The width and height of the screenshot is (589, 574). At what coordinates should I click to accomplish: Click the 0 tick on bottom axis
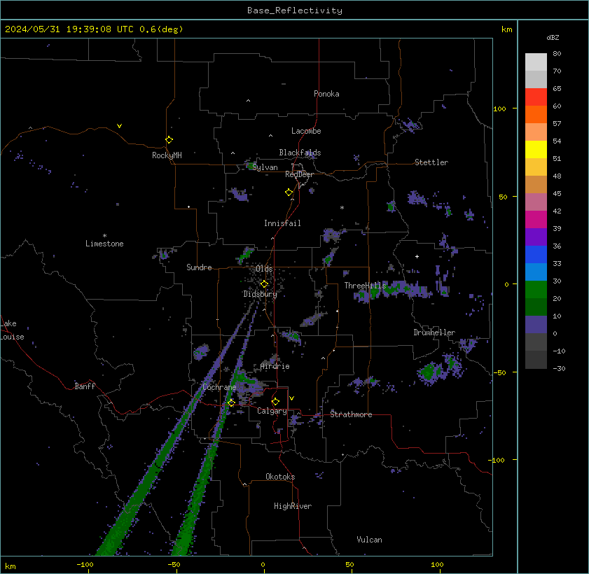click(x=263, y=565)
